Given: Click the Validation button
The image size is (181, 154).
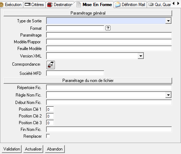Looking at the screenshot, I should (12, 149).
